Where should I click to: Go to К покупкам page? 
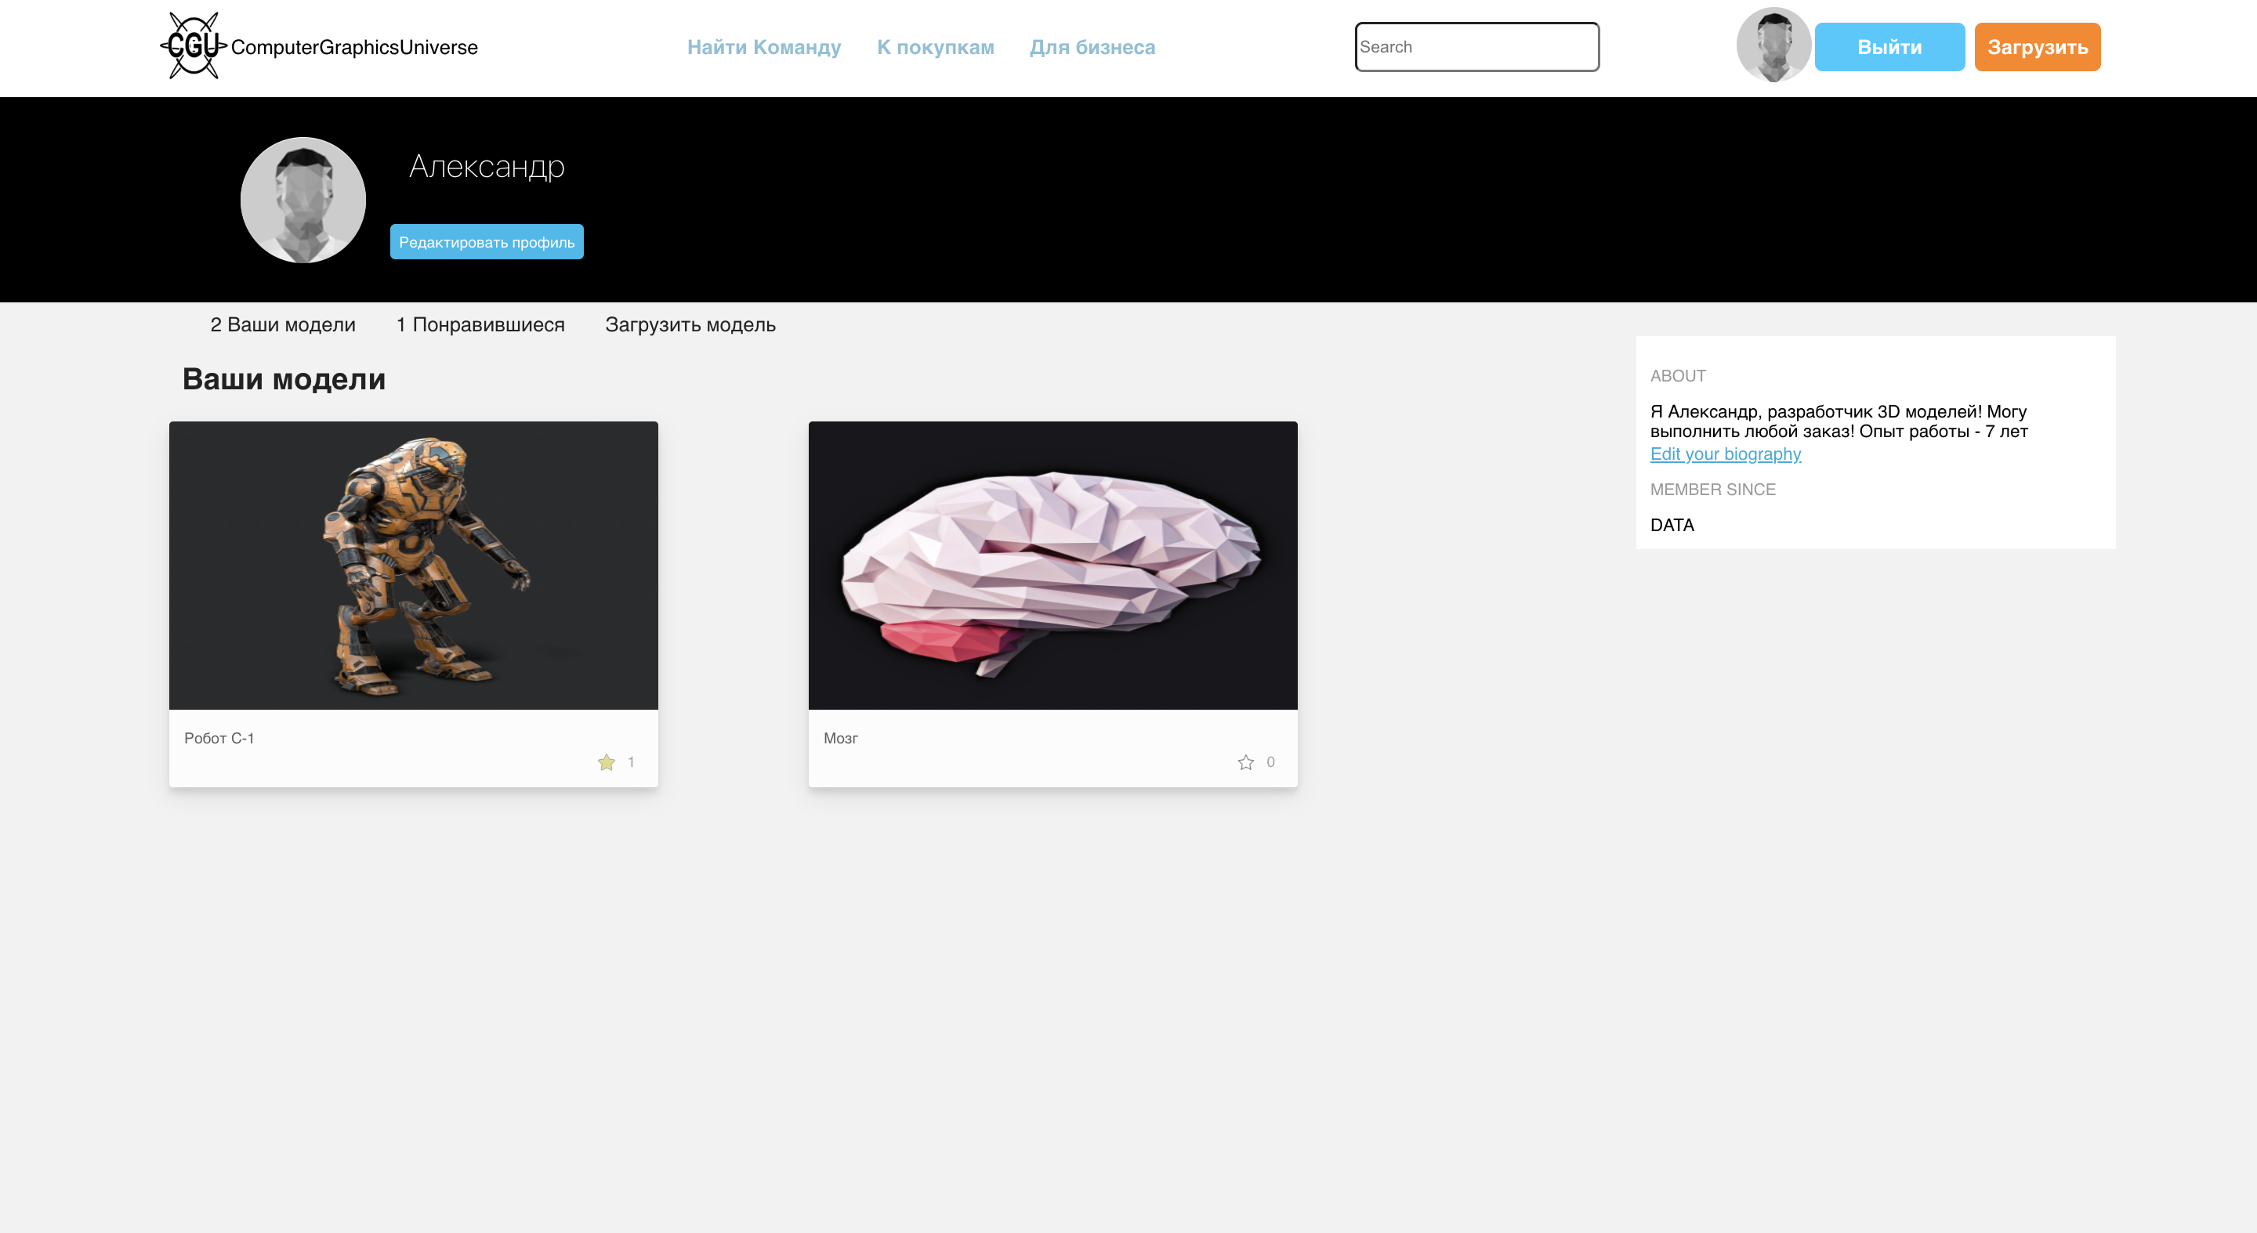click(935, 47)
